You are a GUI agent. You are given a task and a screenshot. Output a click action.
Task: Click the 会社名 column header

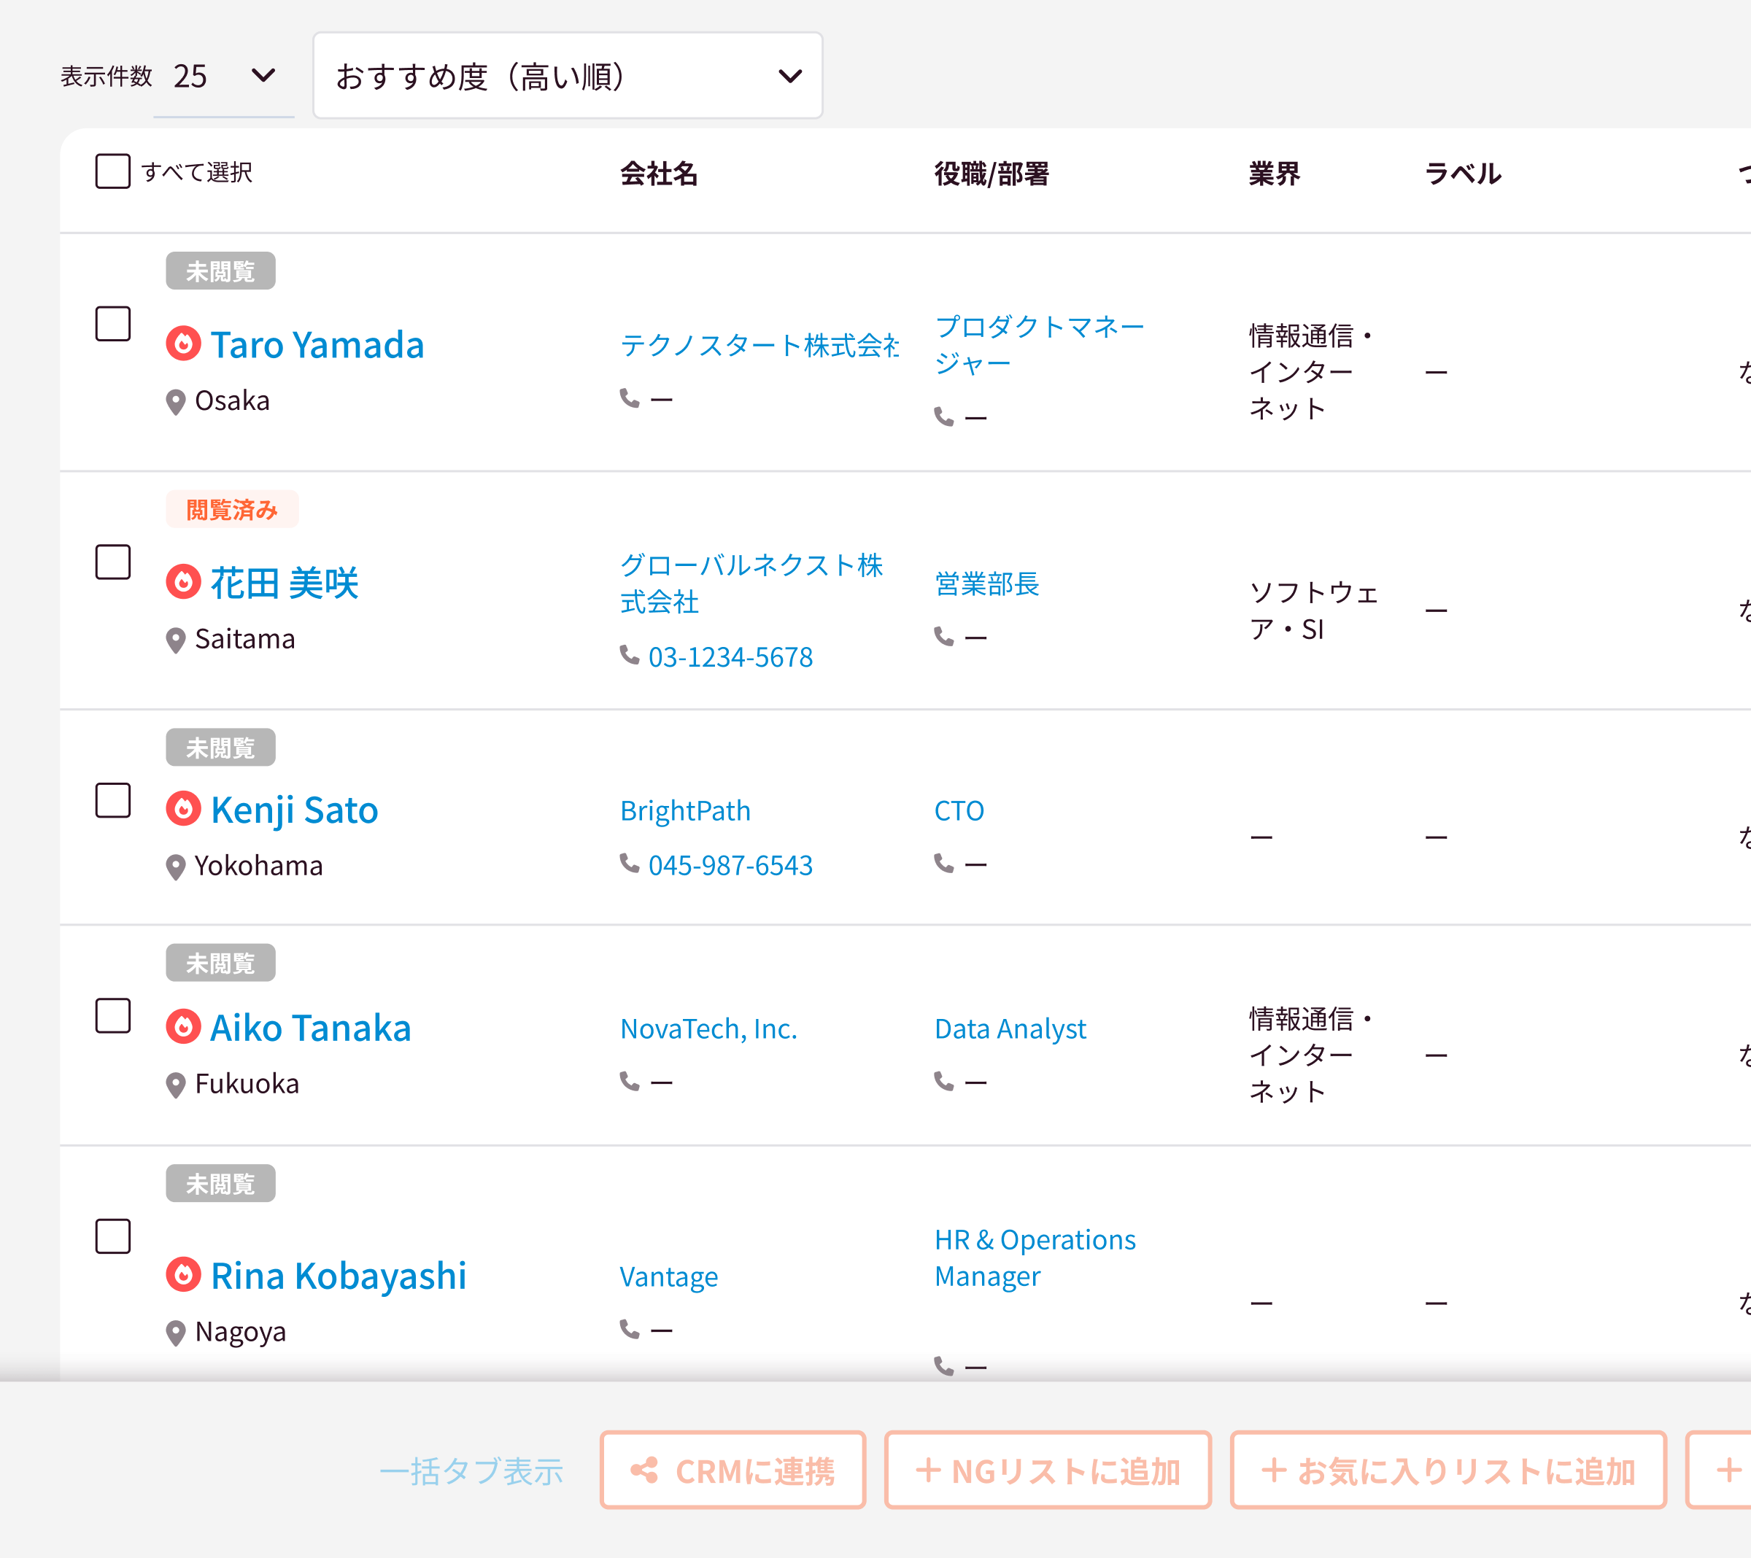point(659,174)
